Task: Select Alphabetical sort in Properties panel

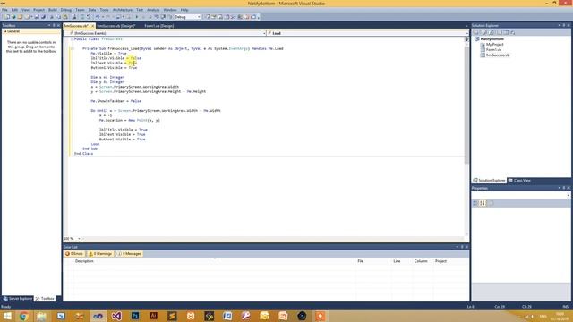Action: (x=483, y=203)
